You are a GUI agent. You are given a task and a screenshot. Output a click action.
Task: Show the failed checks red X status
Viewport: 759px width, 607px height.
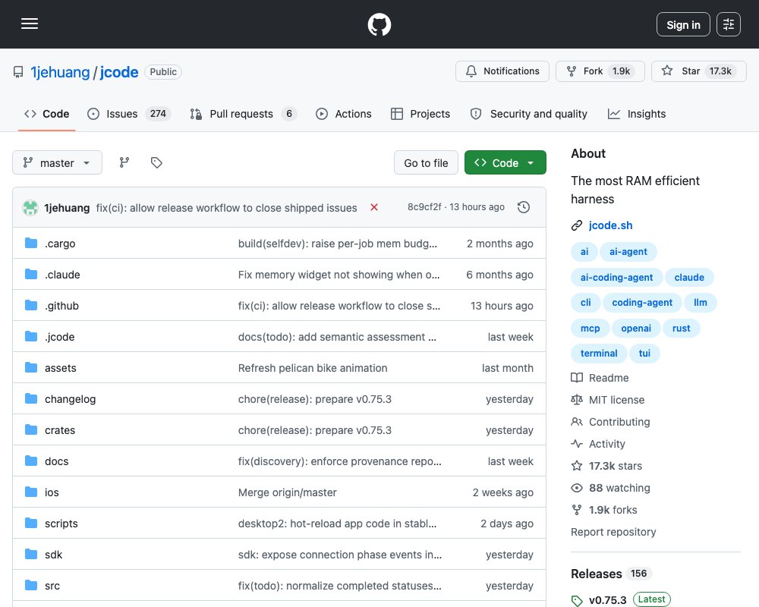tap(373, 208)
